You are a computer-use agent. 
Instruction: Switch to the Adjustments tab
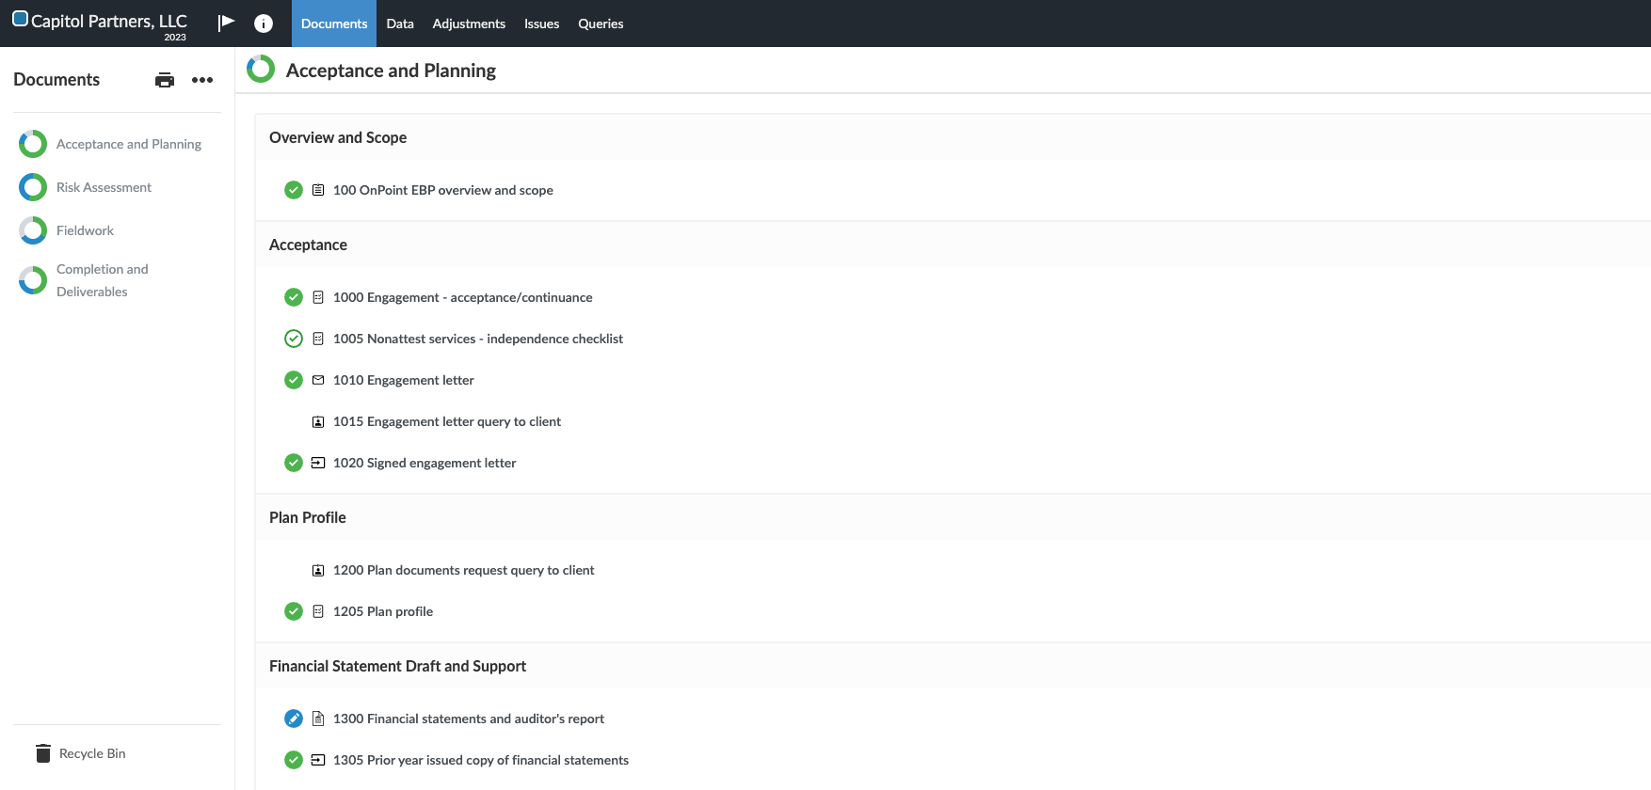click(469, 24)
